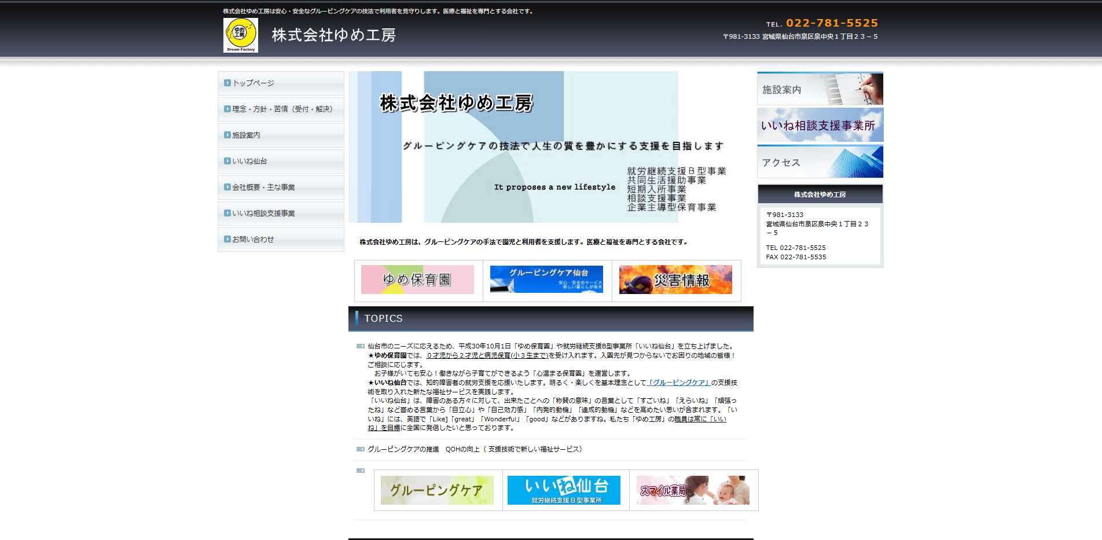The height and width of the screenshot is (540, 1102).
Task: Click the first topic bullet icon
Action: click(361, 346)
